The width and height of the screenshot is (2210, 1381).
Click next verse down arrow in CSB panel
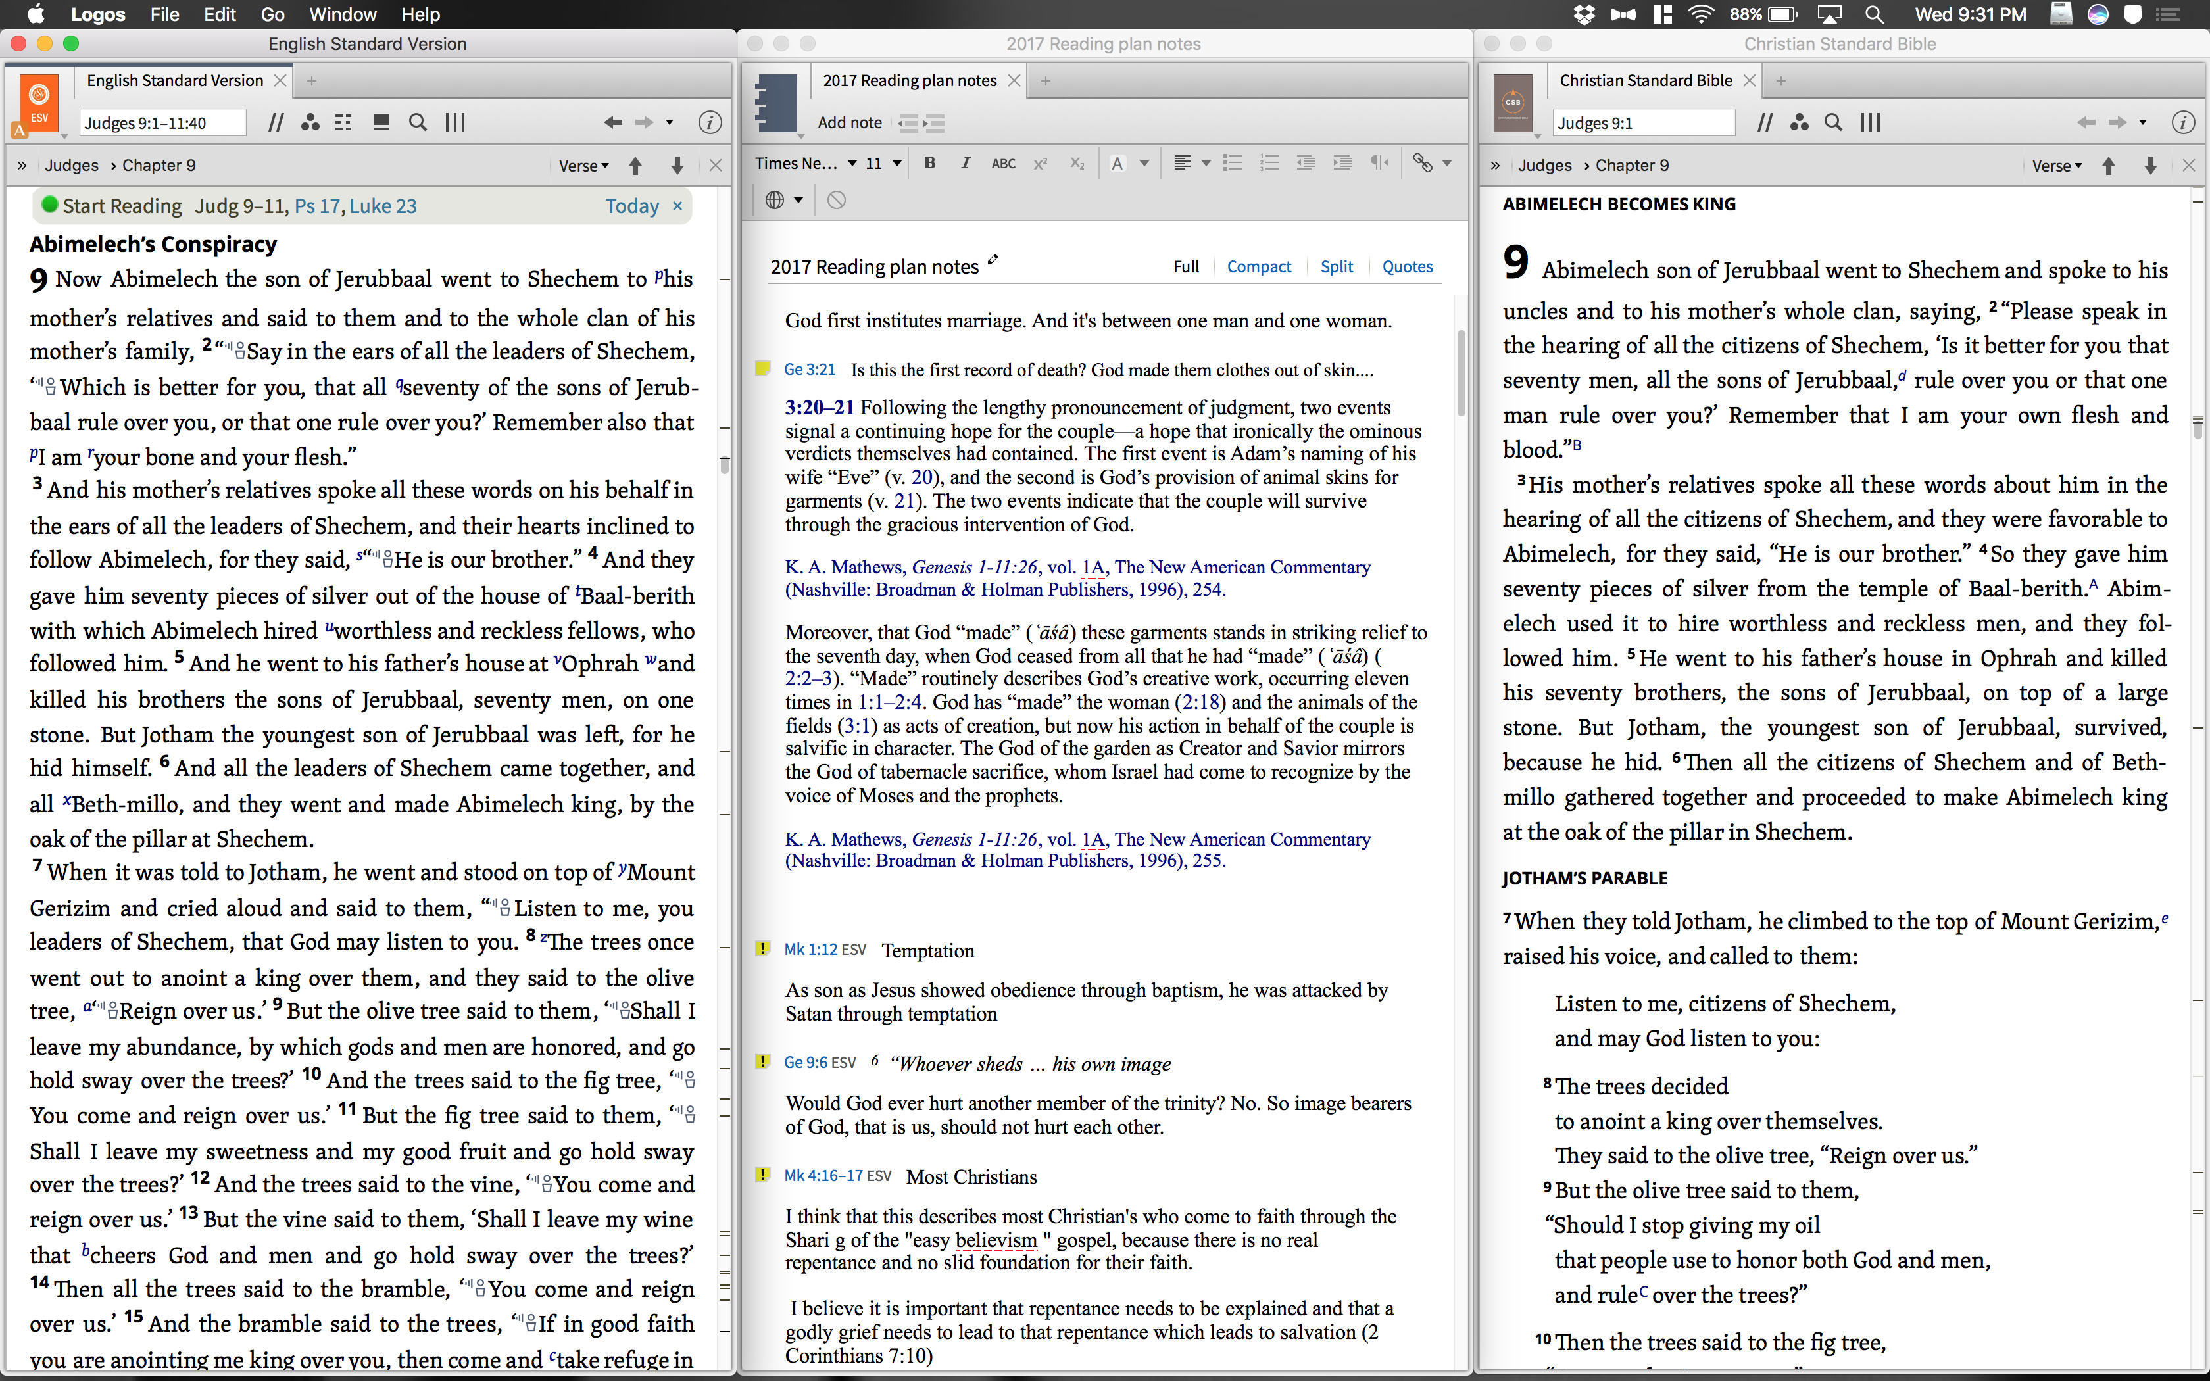tap(2149, 165)
